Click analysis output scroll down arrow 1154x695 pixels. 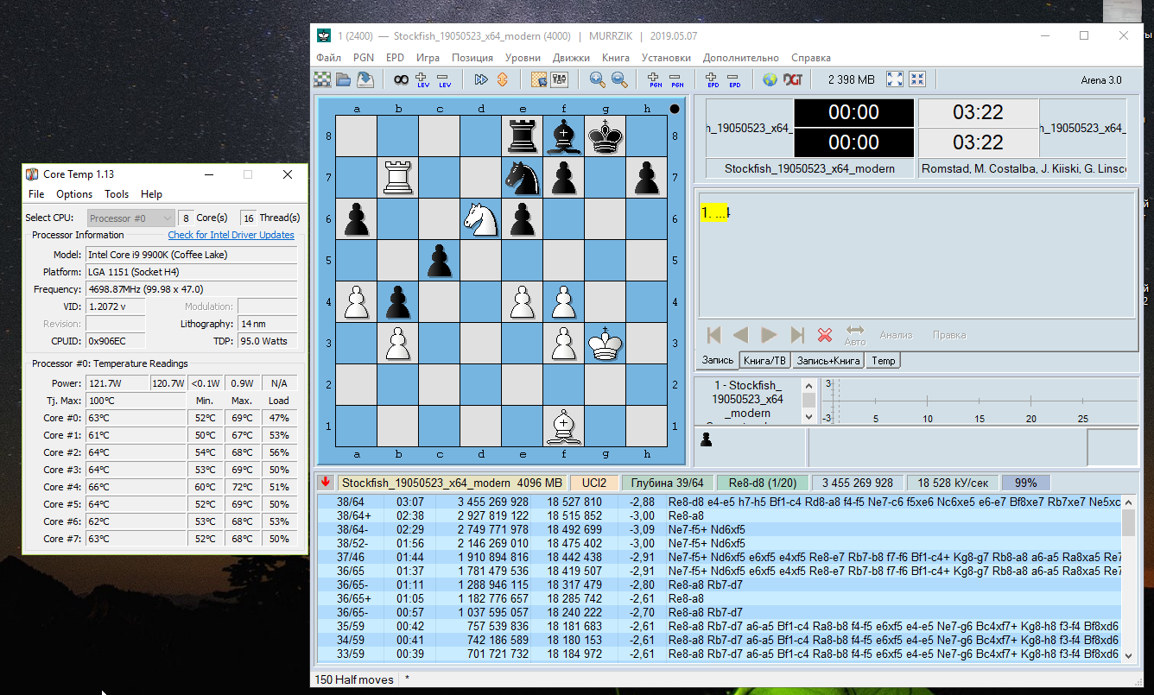pyautogui.click(x=1128, y=654)
